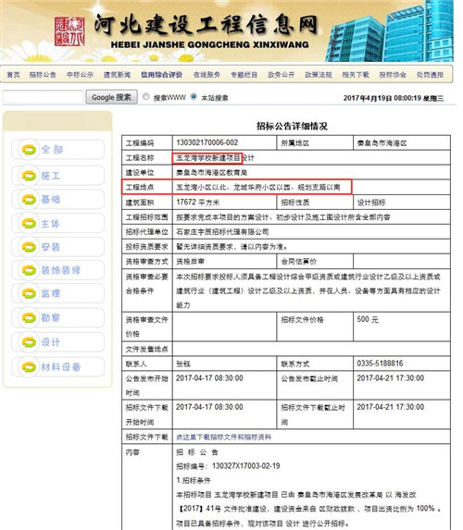Click the 500 元 document price

tap(368, 319)
